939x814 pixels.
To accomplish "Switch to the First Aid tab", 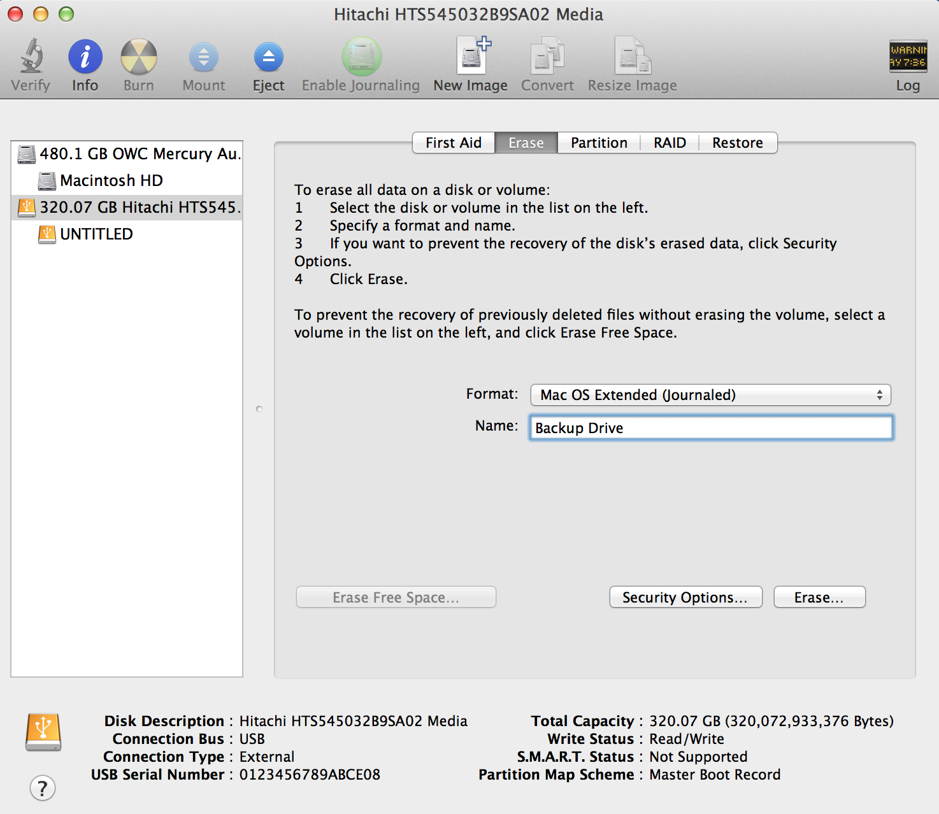I will [454, 143].
